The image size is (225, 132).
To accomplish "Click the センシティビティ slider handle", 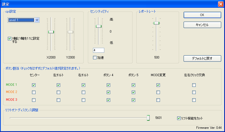I will click(99, 26).
